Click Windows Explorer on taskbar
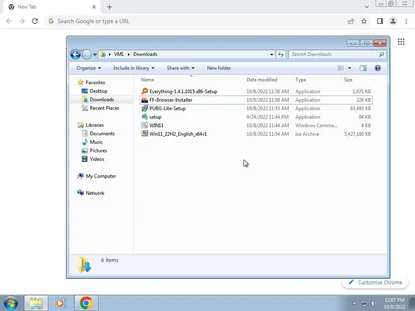 point(36,303)
